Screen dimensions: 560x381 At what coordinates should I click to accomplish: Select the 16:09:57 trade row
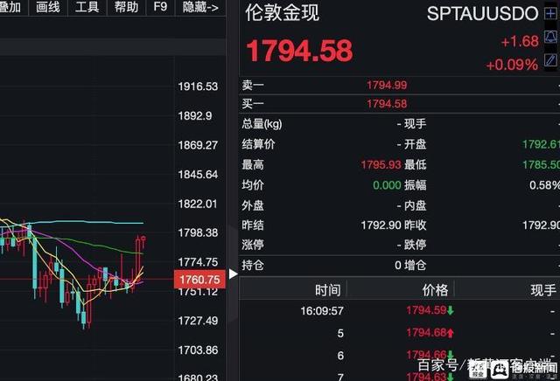click(x=394, y=310)
